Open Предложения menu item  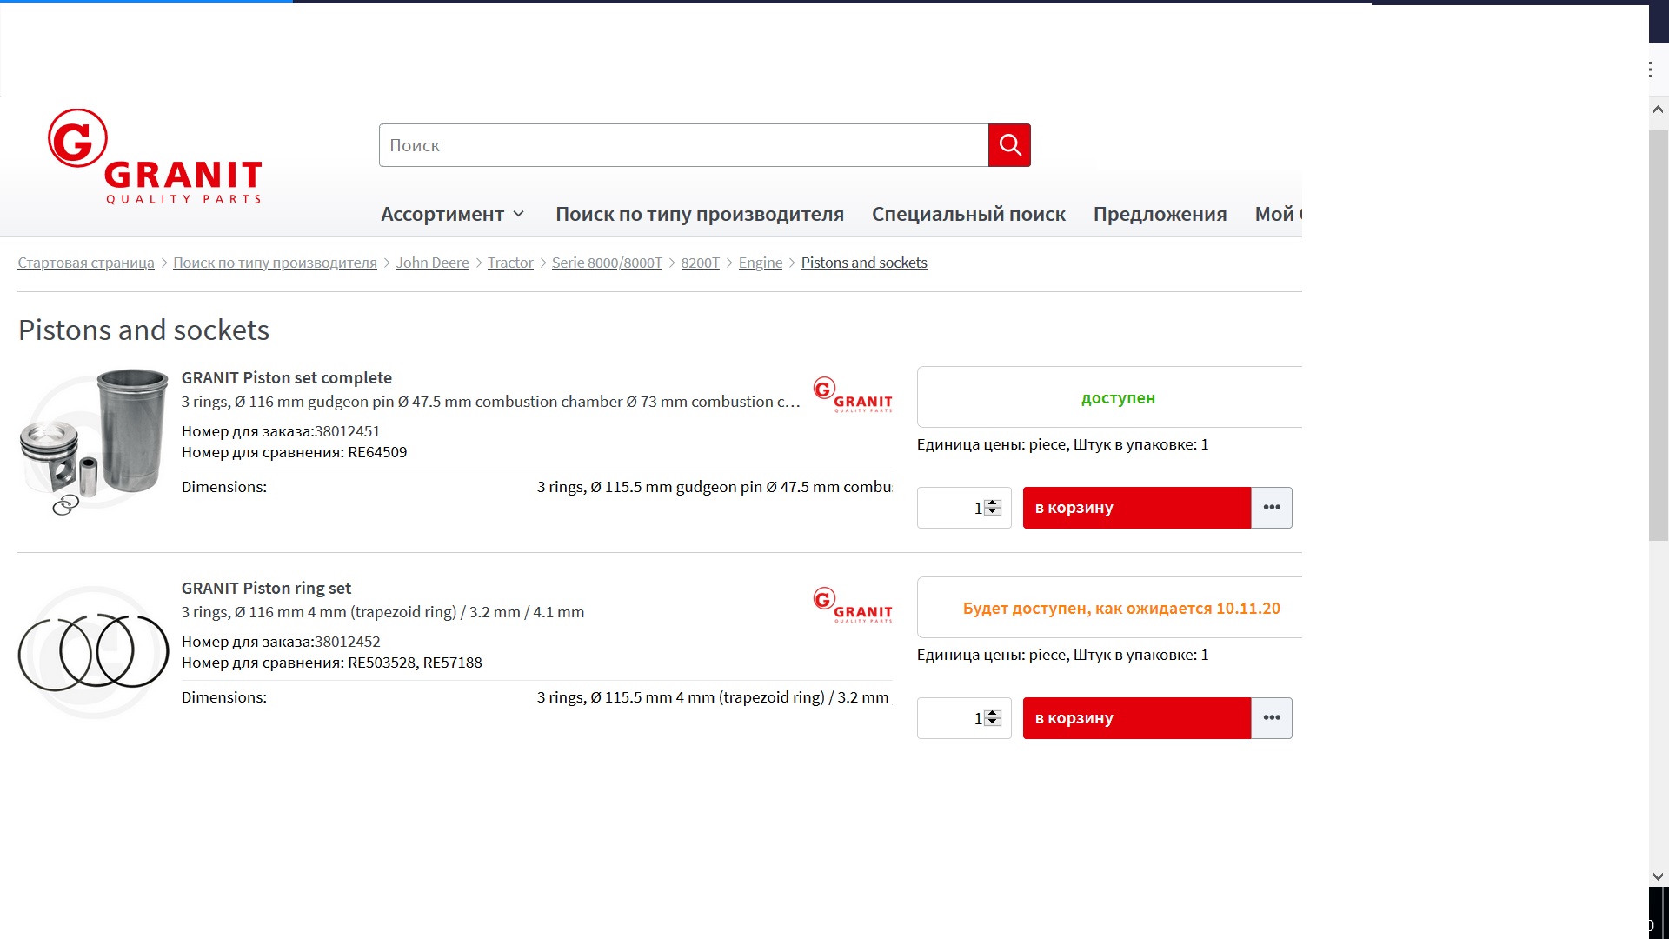[x=1160, y=214]
